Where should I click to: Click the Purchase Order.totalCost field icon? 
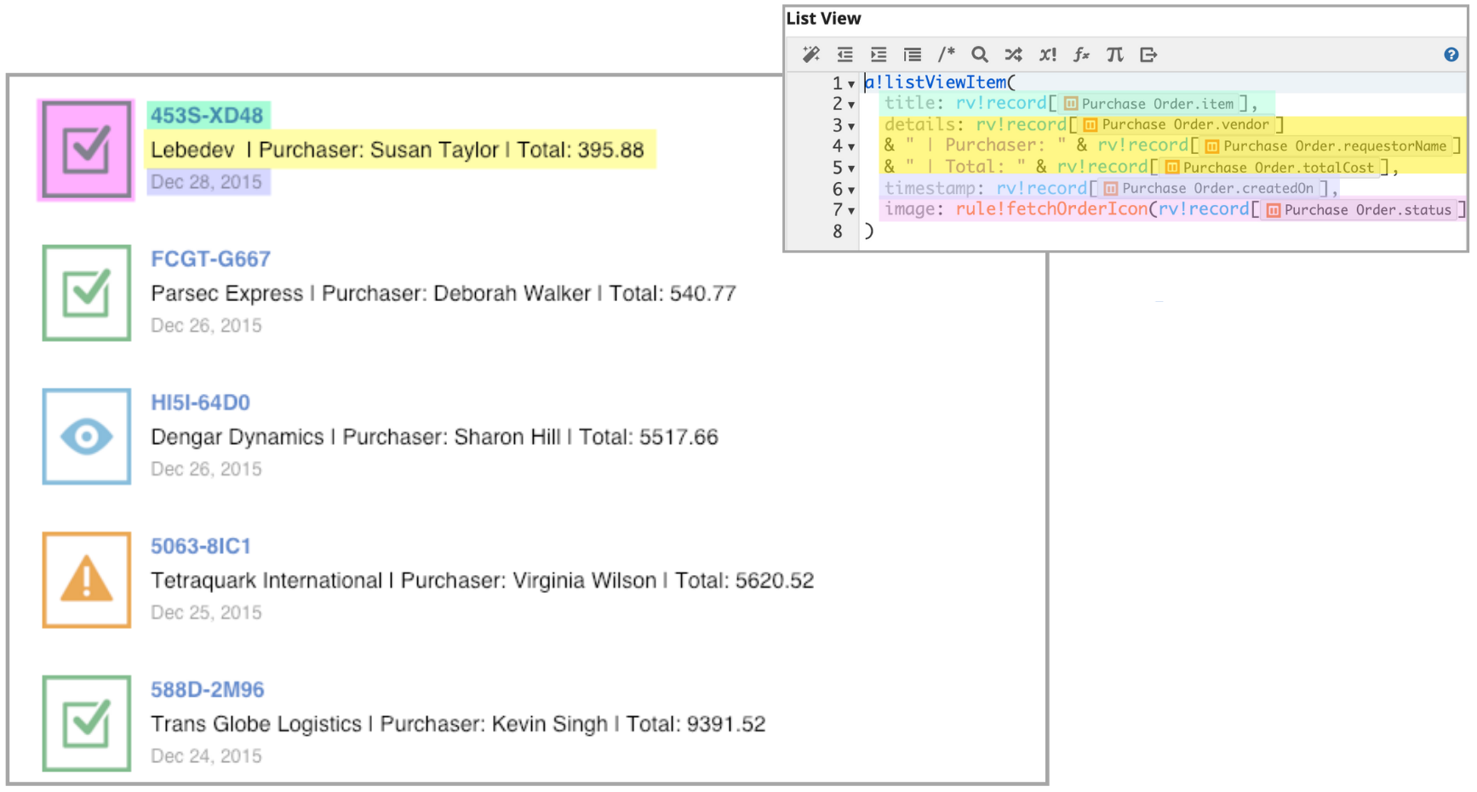(x=1172, y=168)
